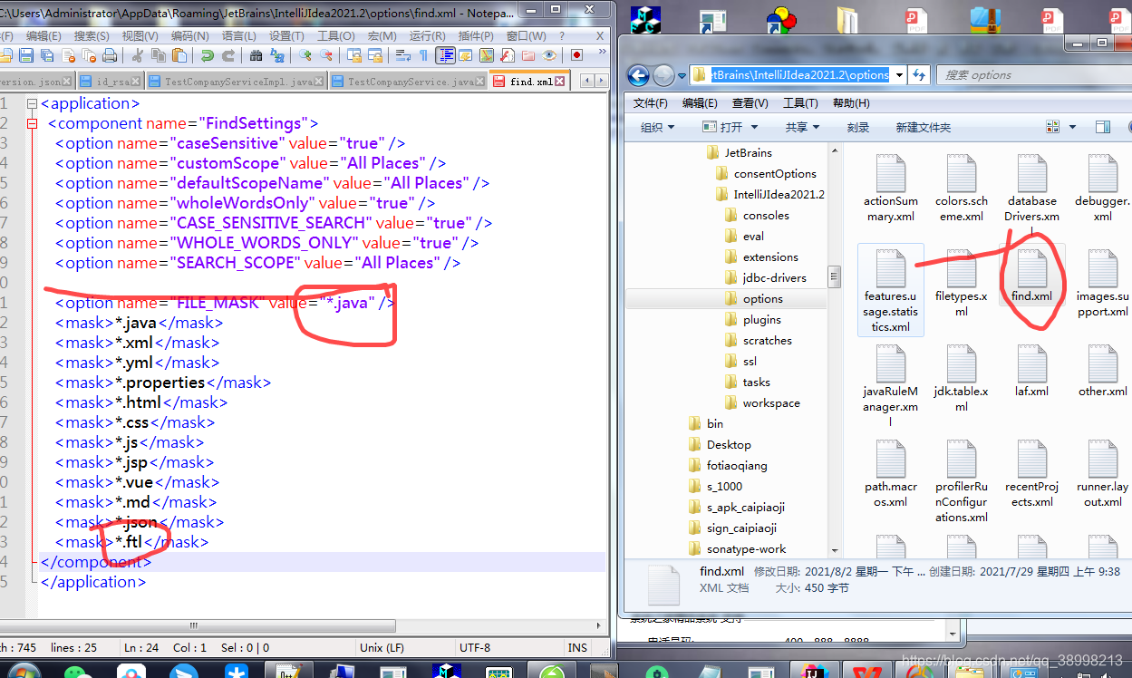This screenshot has width=1132, height=678.
Task: Click the 刻录 button in Explorer
Action: [857, 127]
